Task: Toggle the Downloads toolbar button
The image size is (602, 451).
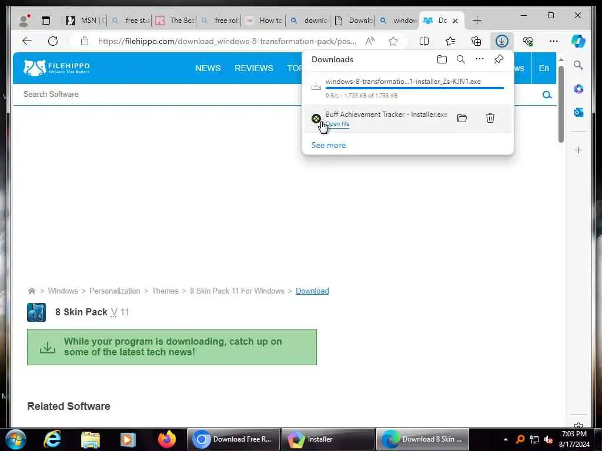Action: click(502, 41)
